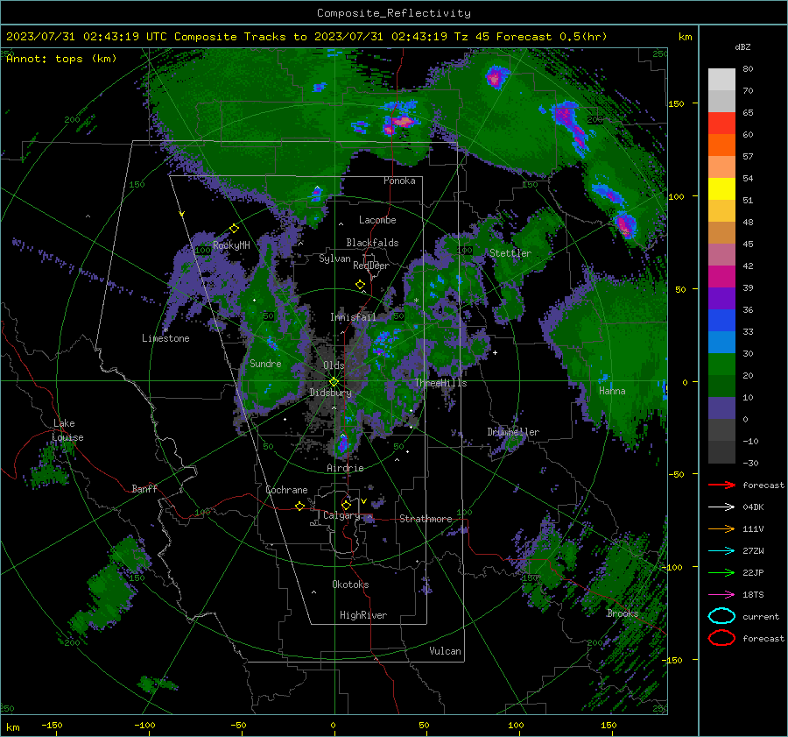
Task: Click the Olds town label
Action: pyautogui.click(x=334, y=365)
